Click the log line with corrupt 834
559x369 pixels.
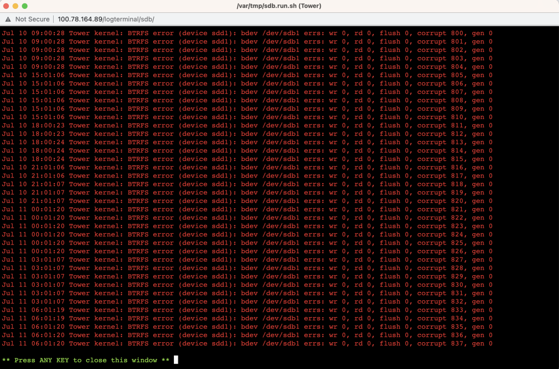pyautogui.click(x=247, y=318)
